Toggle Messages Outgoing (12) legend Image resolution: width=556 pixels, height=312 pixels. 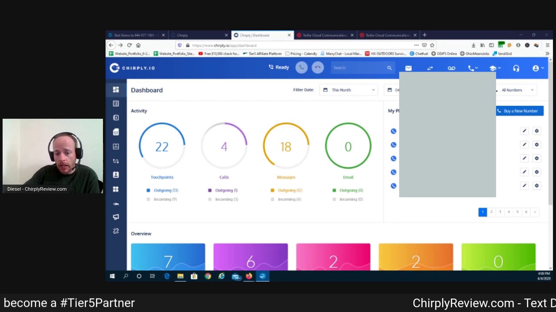coord(287,190)
